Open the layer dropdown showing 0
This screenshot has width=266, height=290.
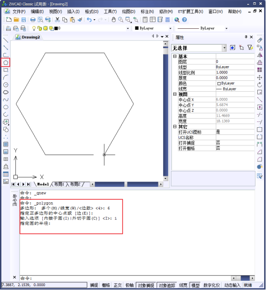128,28
